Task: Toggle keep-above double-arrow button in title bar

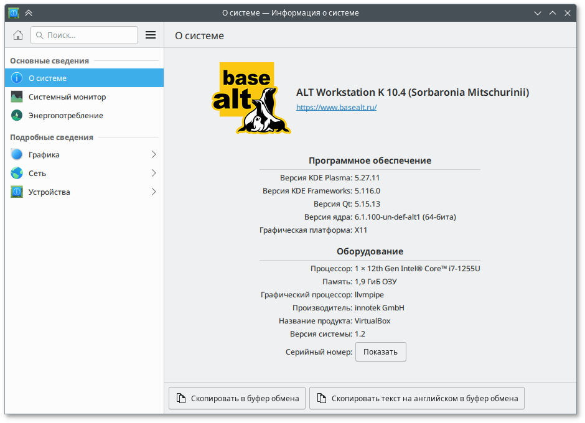Action: coord(29,12)
